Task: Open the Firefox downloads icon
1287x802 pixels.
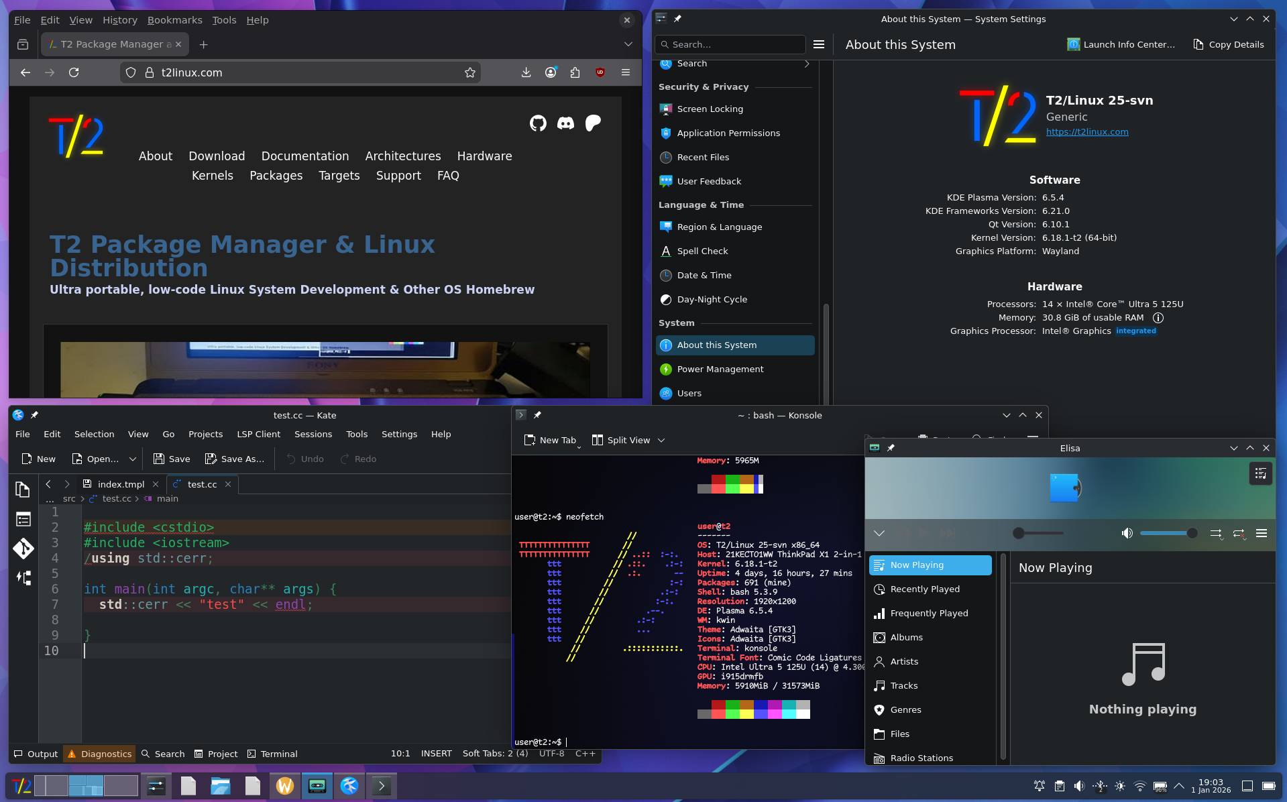Action: [526, 72]
